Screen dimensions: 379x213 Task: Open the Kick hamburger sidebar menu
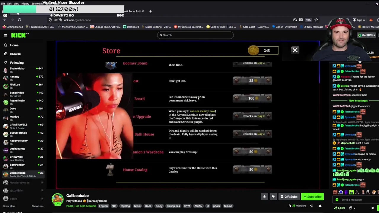tap(6, 35)
